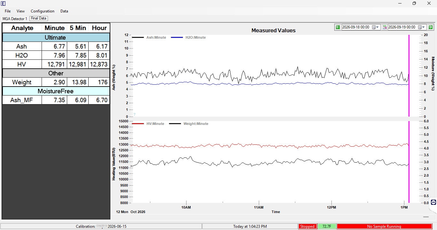Select the MoistureFree group header row

[x=56, y=91]
